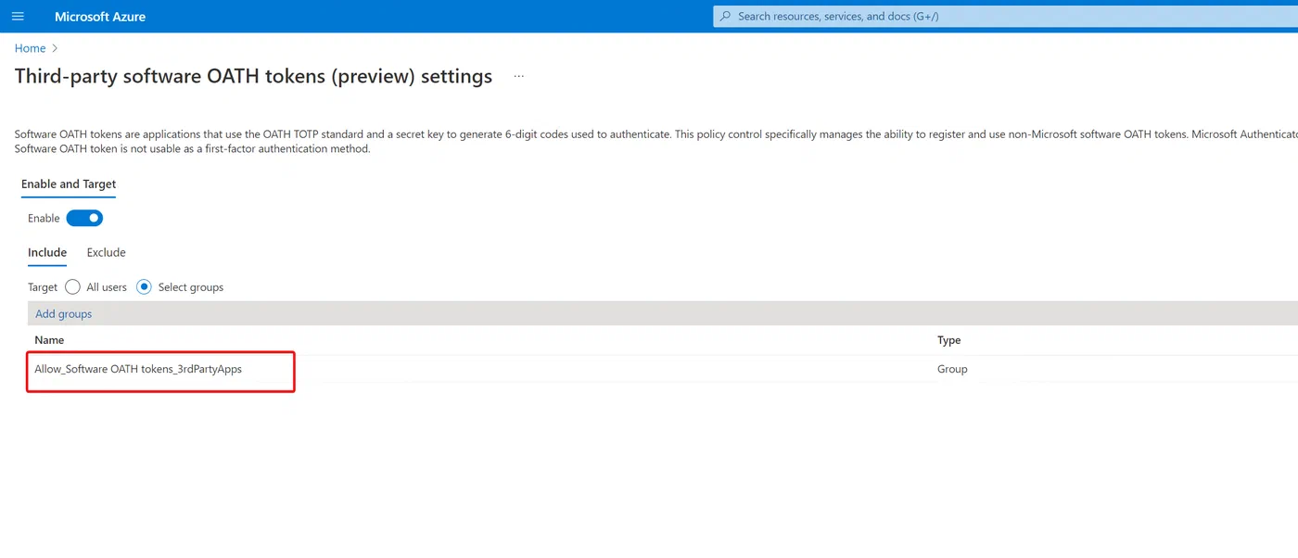Open the ellipsis menu beside page title

click(x=519, y=77)
